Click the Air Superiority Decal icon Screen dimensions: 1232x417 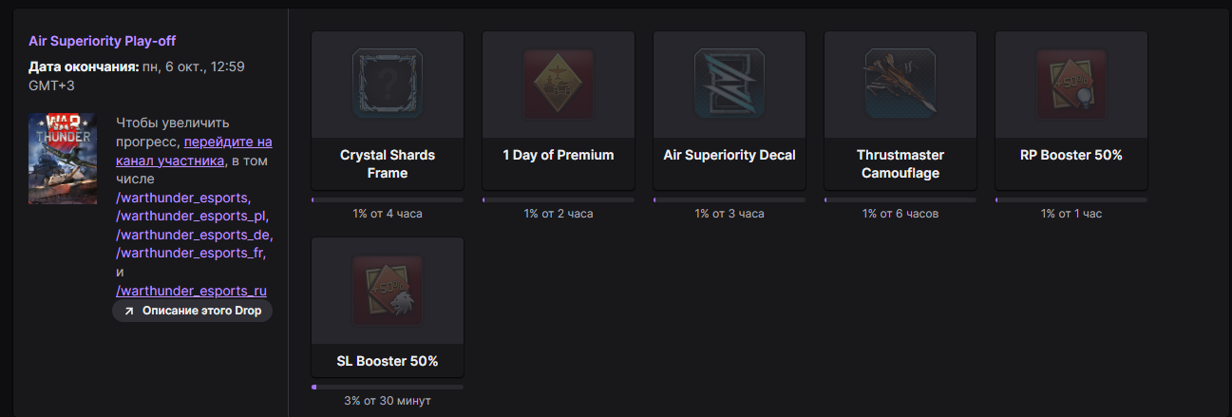click(729, 85)
